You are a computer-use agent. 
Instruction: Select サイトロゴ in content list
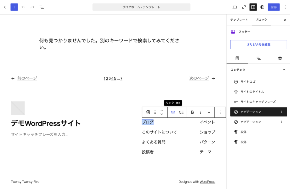(x=259, y=82)
